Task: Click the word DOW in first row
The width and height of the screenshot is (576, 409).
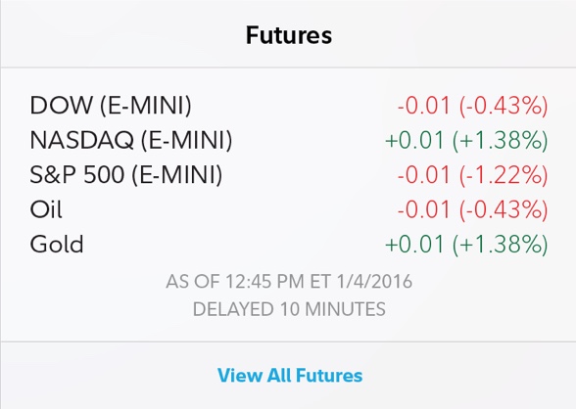Action: [x=61, y=106]
